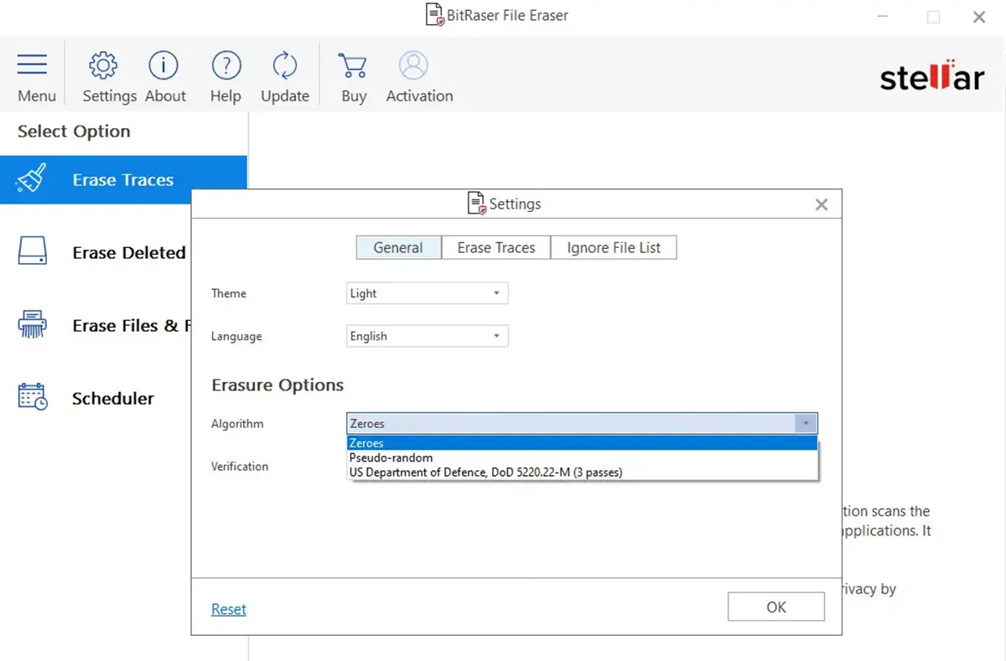1006x661 pixels.
Task: Choose Pseudo-random algorithm option
Action: [582, 457]
